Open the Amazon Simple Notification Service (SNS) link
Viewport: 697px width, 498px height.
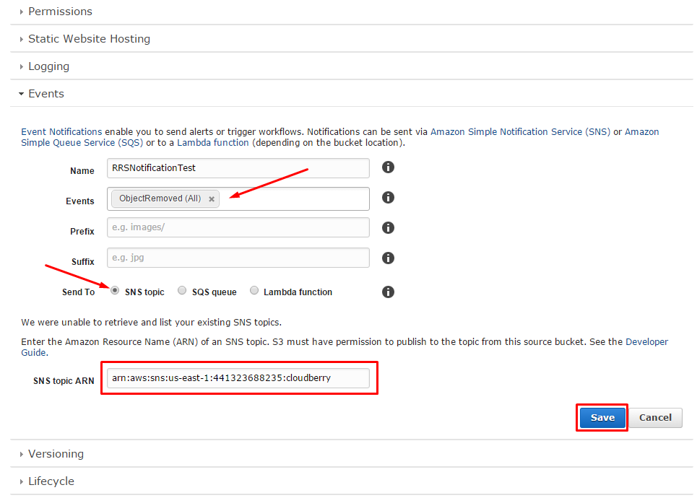[x=520, y=131]
